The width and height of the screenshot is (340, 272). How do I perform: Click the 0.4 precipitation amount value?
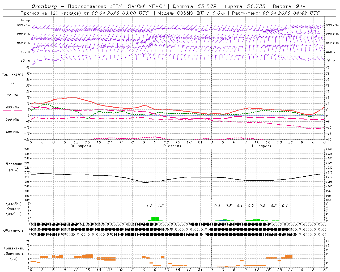(x=217, y=206)
